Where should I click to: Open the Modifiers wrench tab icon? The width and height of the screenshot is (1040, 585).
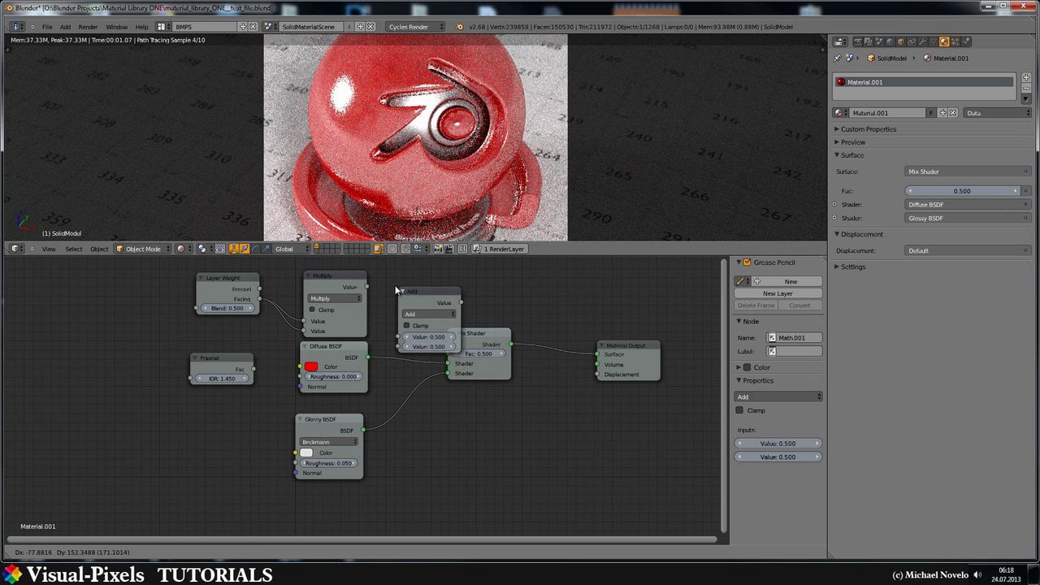pyautogui.click(x=923, y=41)
